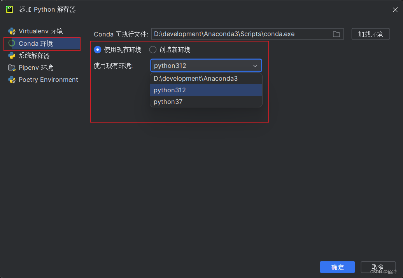The image size is (403, 278).
Task: Open folder browser for conda executable path
Action: click(336, 34)
